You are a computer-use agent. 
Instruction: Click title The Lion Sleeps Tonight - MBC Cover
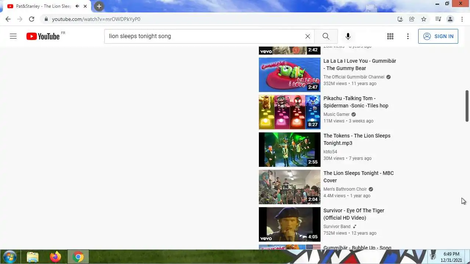358,177
